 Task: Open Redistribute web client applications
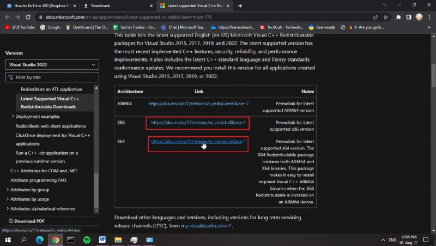point(51,126)
